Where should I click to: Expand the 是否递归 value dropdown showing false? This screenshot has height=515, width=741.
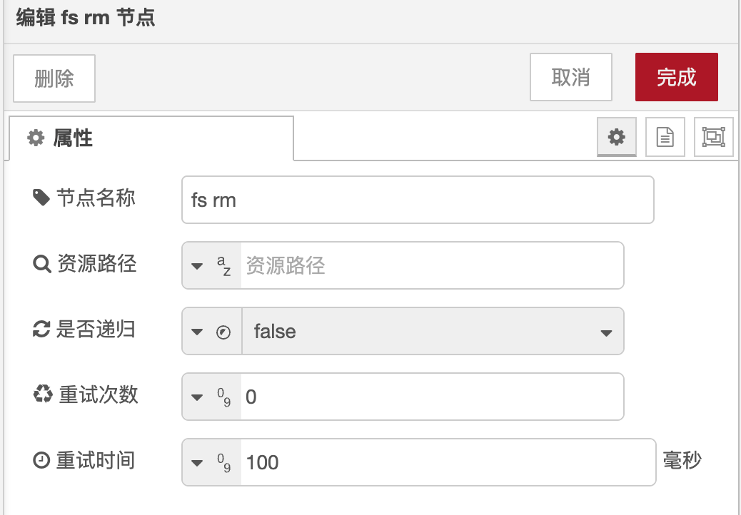[x=606, y=330]
